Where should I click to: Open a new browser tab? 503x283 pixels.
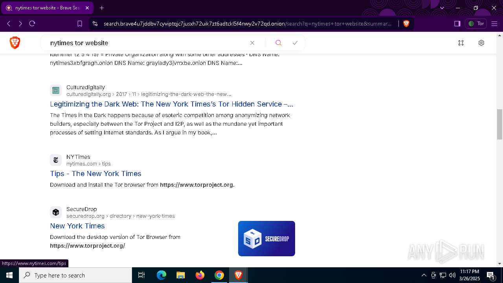pos(102,8)
